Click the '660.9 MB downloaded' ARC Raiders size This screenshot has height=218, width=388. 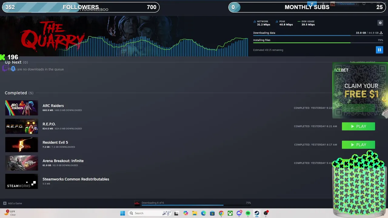(x=62, y=110)
